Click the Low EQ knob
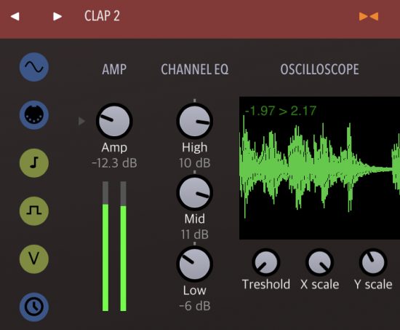The height and width of the screenshot is (330, 400). pos(195,264)
